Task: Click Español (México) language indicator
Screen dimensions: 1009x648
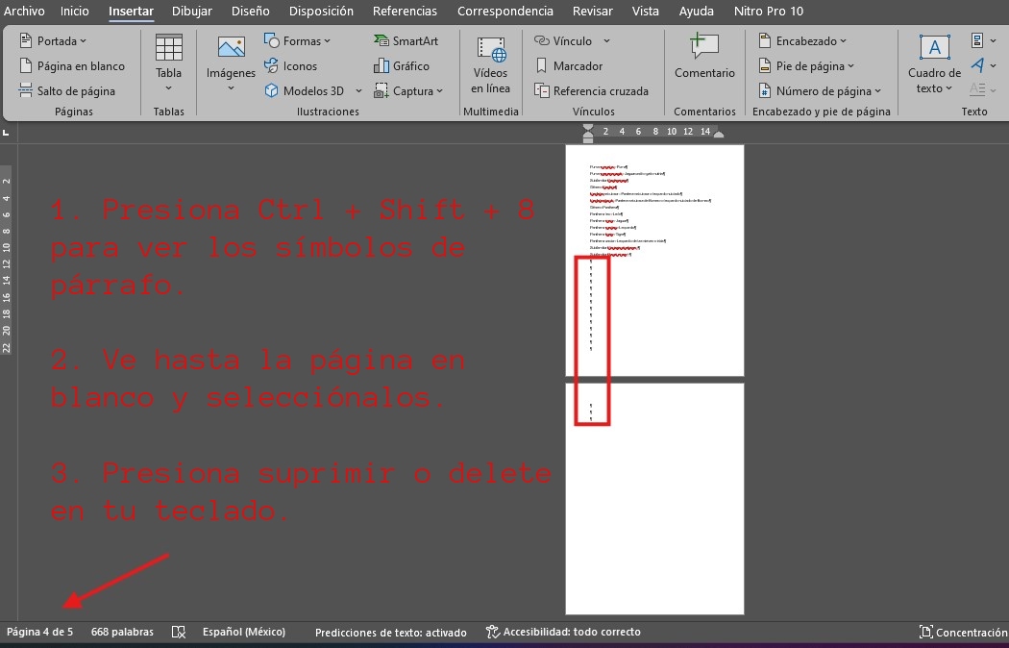Action: coord(244,632)
